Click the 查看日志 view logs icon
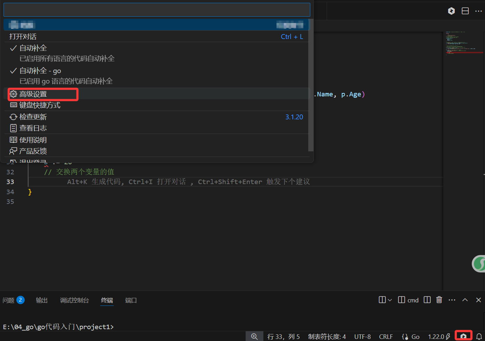 [13, 128]
